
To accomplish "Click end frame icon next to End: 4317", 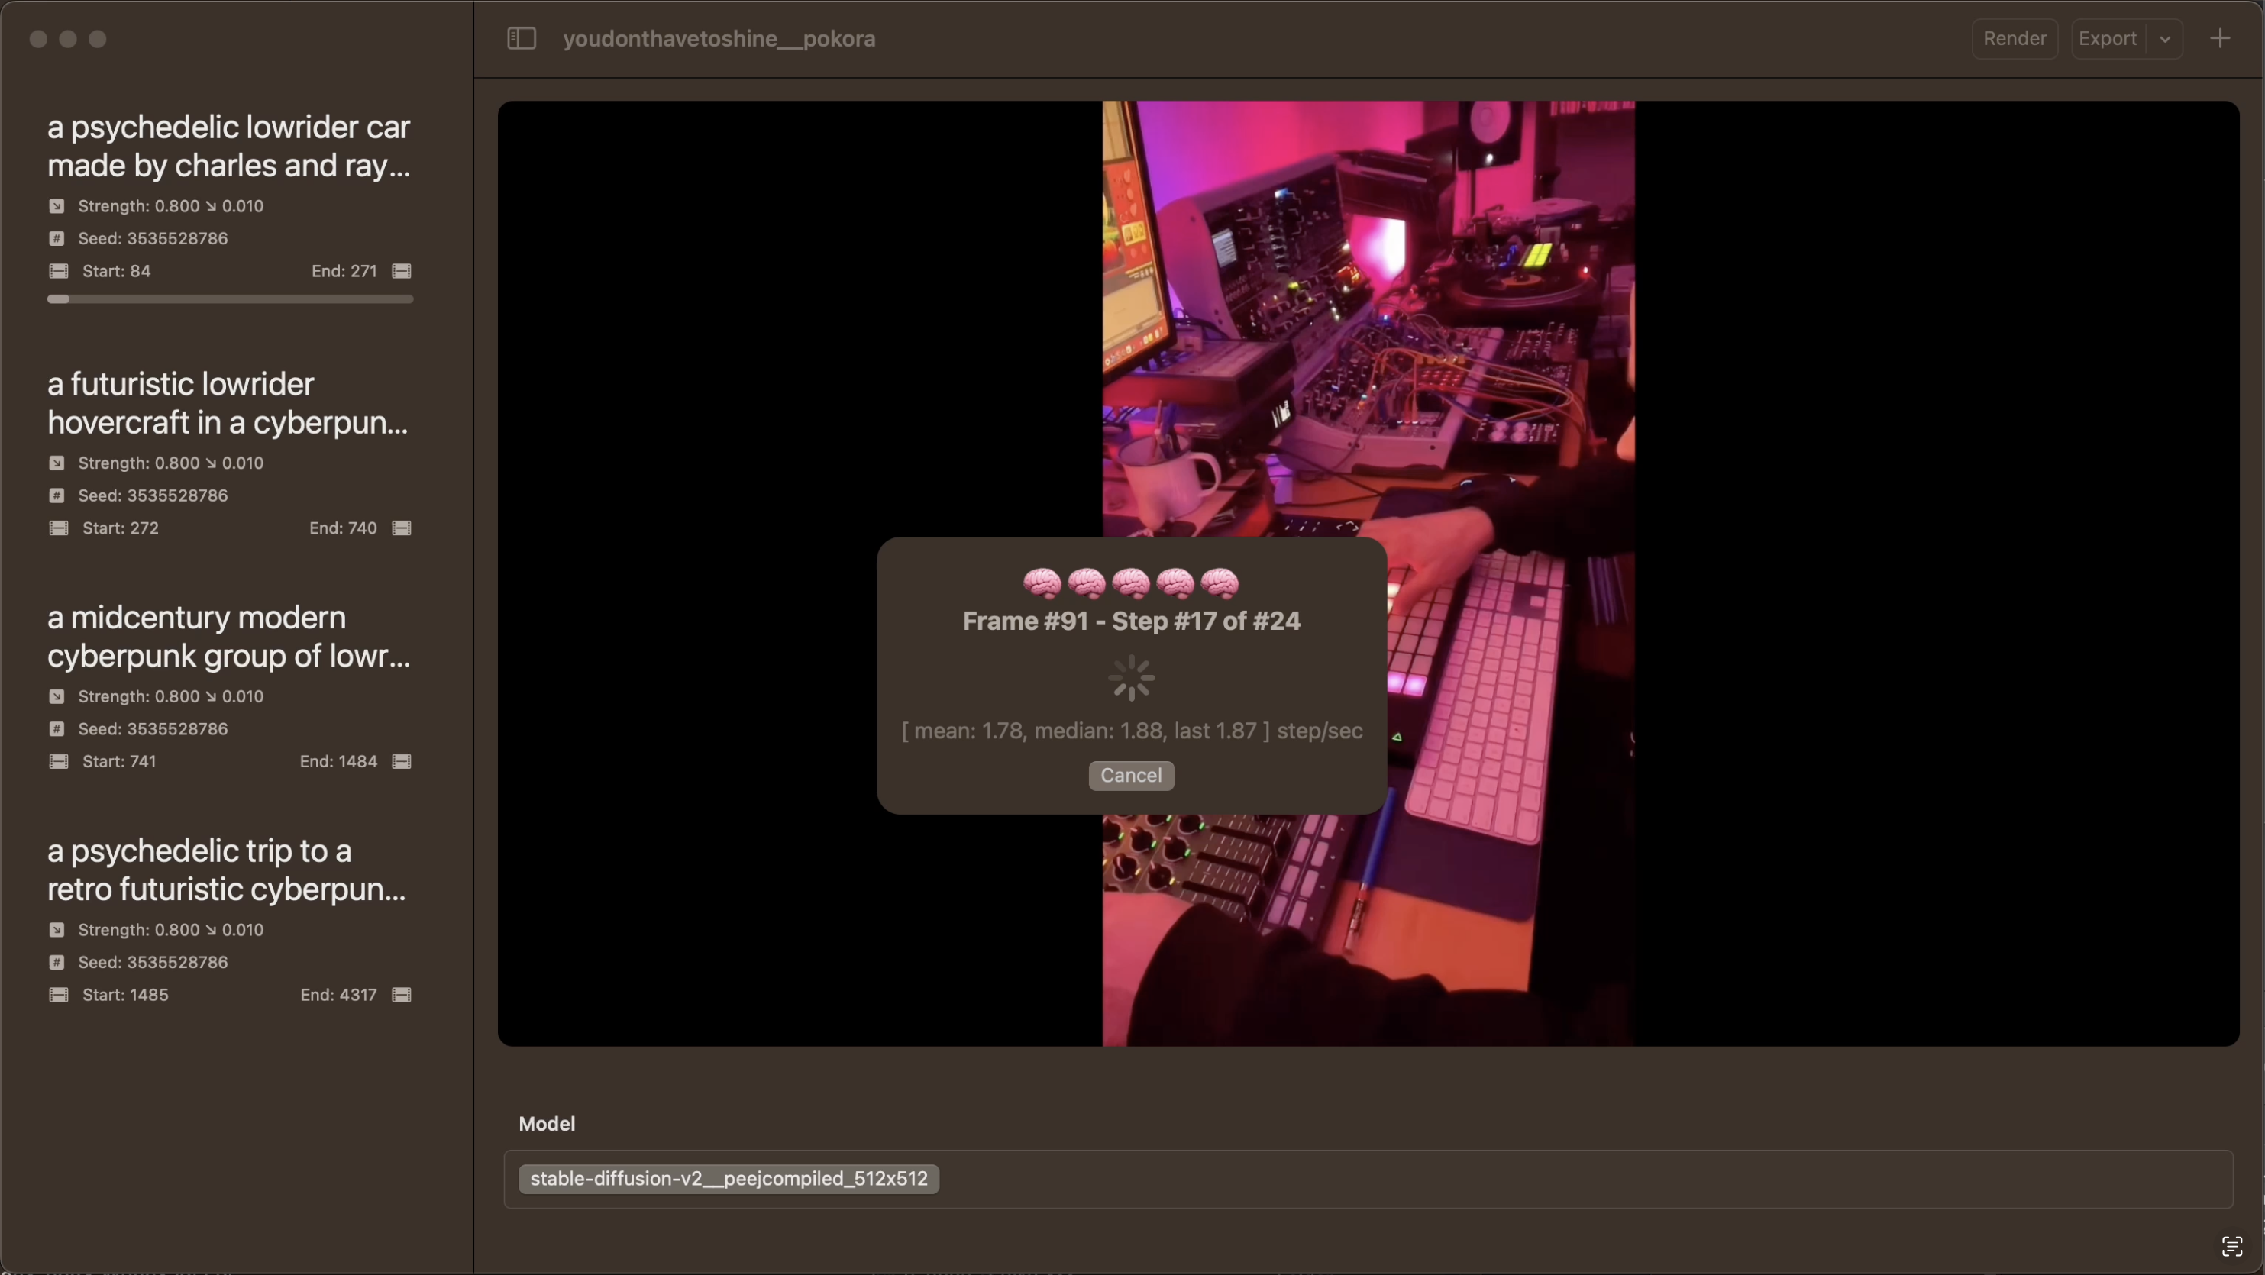I will pos(402,996).
